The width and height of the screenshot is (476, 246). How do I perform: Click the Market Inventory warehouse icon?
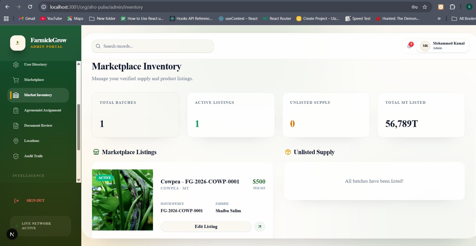pyautogui.click(x=16, y=95)
